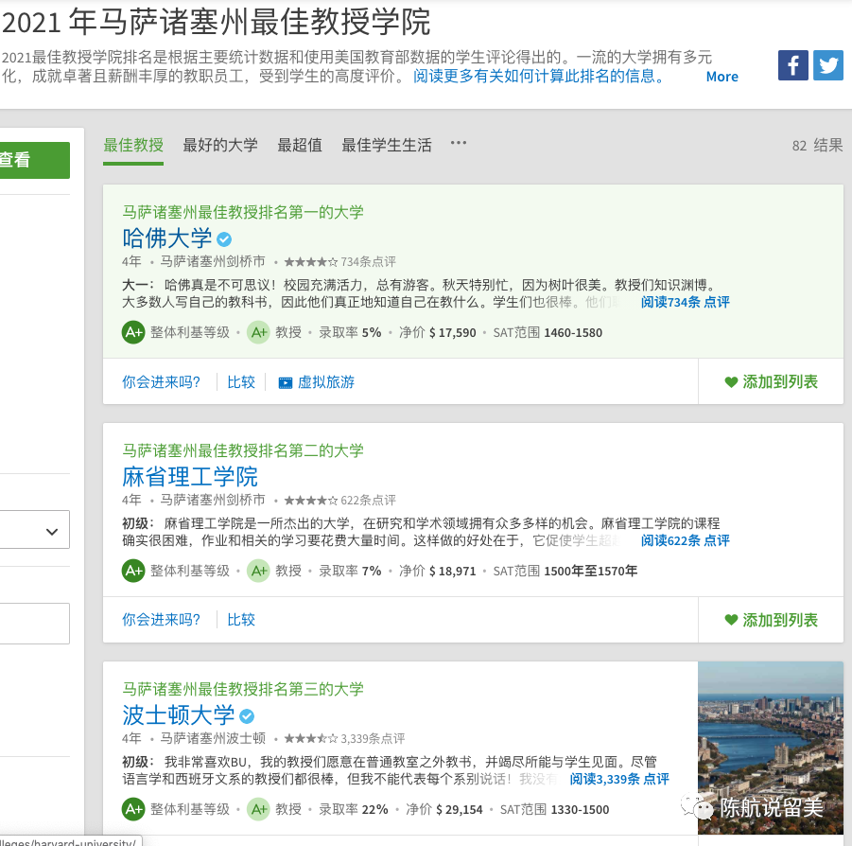Add 麻省理工学院 to list with heart button
The height and width of the screenshot is (846, 852).
(771, 620)
